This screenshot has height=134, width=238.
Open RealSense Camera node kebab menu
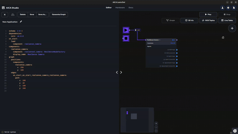(x=174, y=40)
